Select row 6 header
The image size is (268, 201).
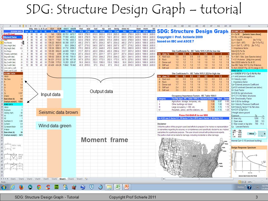2,43
